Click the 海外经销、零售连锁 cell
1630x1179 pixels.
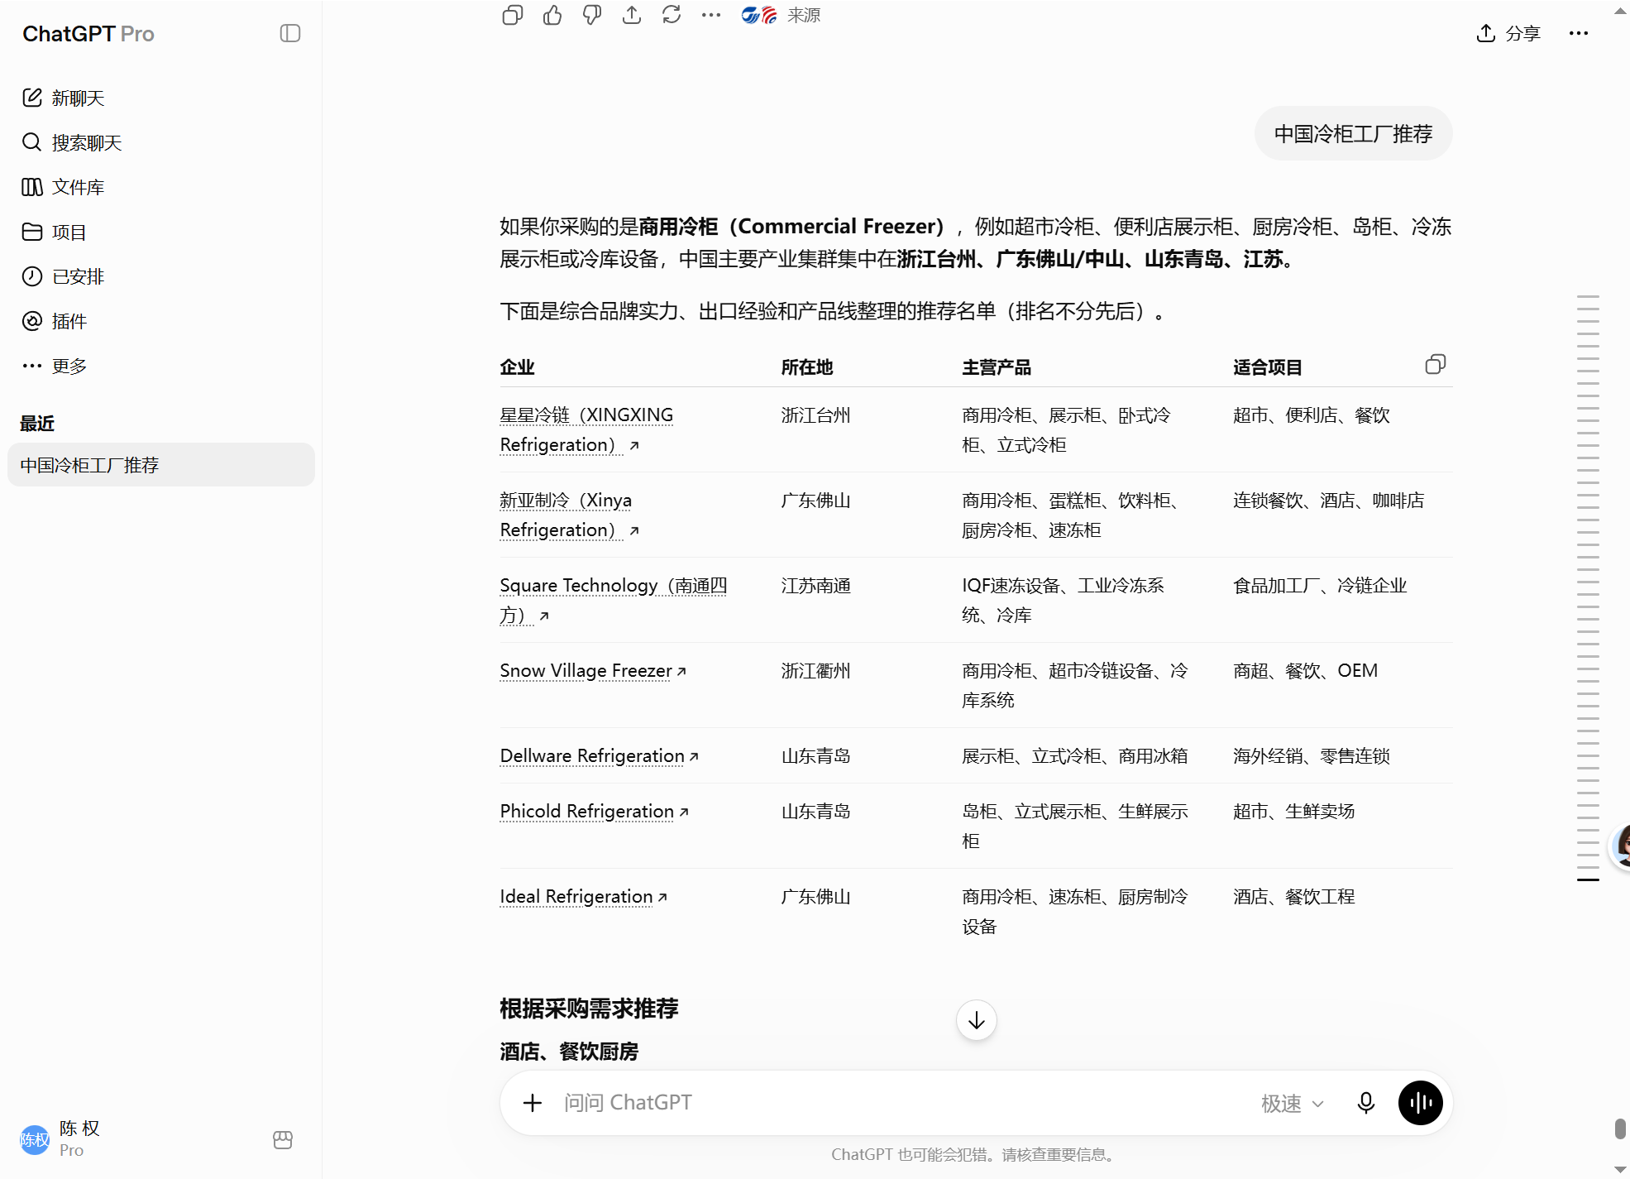point(1312,756)
